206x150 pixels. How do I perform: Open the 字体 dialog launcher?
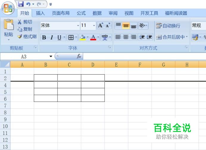pos(110,47)
